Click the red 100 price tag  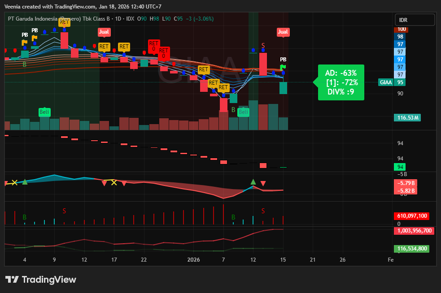[401, 29]
